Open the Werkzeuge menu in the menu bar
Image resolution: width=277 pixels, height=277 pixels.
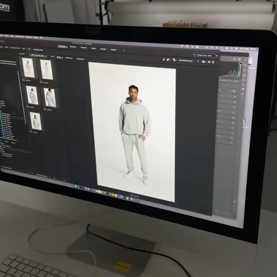pyautogui.click(x=28, y=37)
